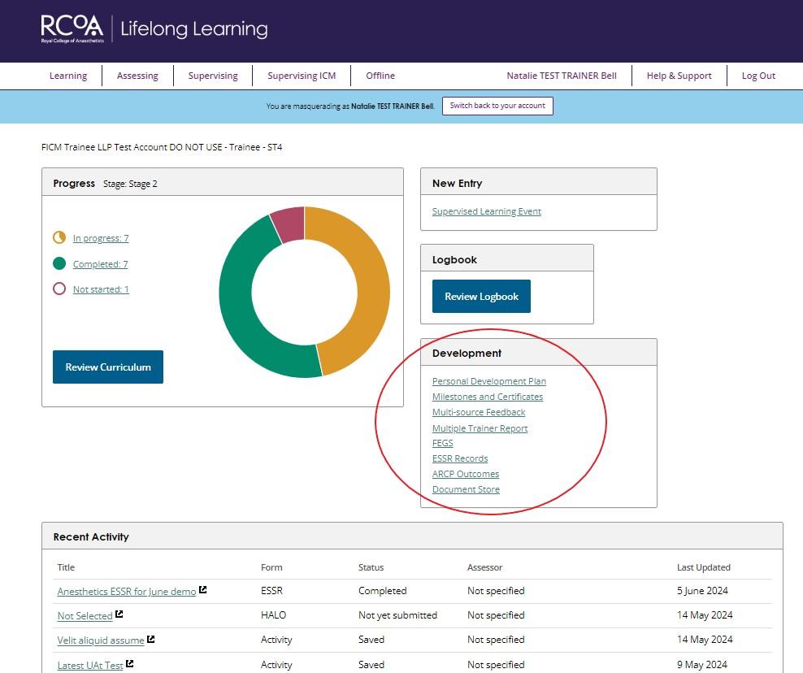Open external link icon beside Anesthetics ESSR entry
803x673 pixels.
[x=203, y=590]
